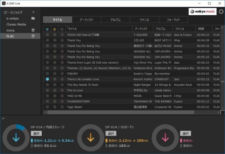Sort by タイトル column header
Image resolution: width=225 pixels, height=154 pixels.
click(98, 29)
